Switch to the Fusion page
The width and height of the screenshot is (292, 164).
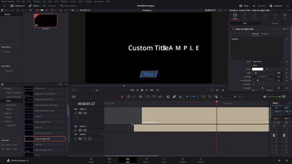coord(146,160)
